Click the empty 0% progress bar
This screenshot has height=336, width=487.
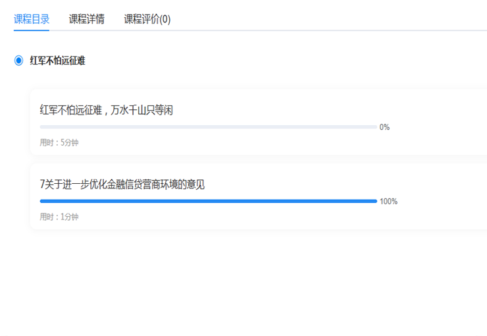click(208, 126)
